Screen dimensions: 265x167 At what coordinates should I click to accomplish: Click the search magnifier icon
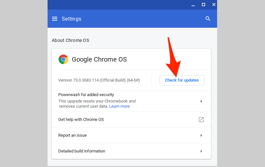pyautogui.click(x=208, y=19)
